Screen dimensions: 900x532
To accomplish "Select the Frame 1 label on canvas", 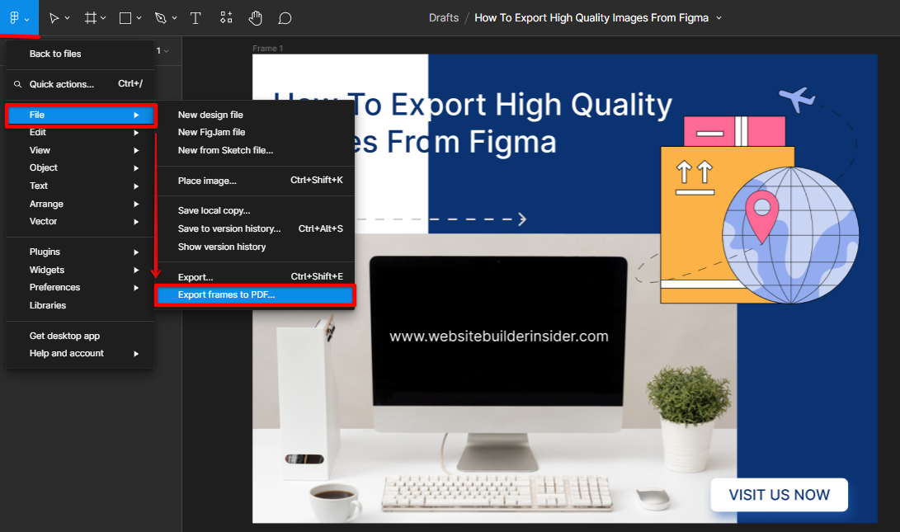I will click(267, 48).
